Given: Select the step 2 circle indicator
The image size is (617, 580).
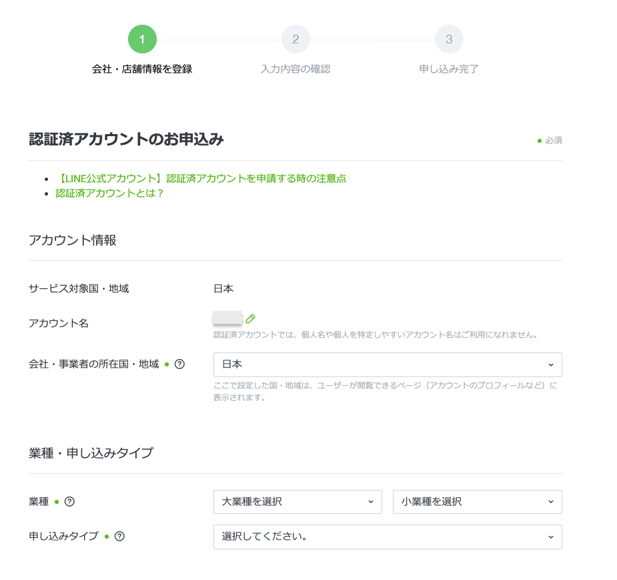Looking at the screenshot, I should [x=295, y=39].
